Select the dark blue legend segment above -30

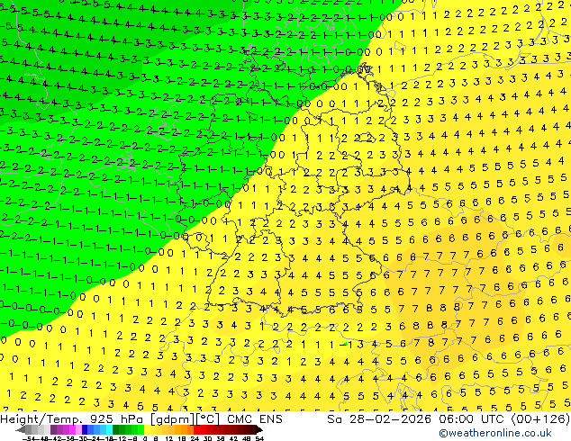[85, 429]
